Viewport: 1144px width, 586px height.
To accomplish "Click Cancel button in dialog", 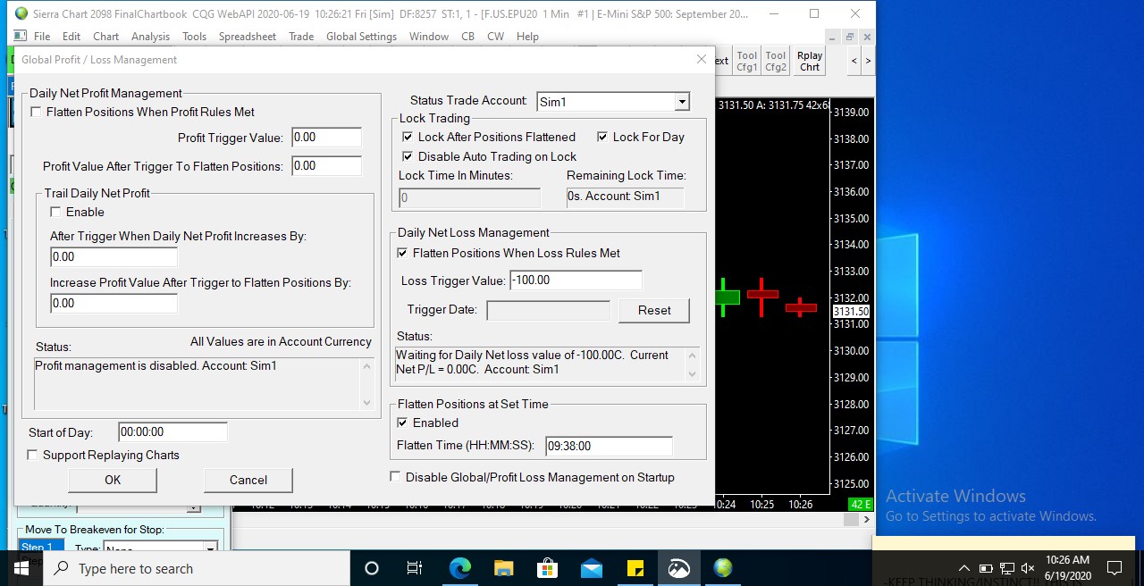I will tap(248, 480).
